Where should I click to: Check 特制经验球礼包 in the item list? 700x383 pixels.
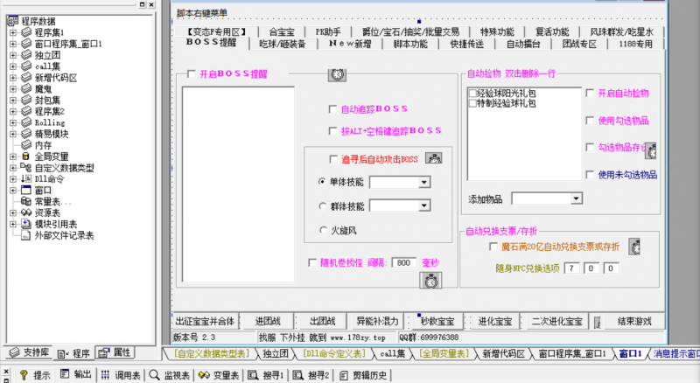[472, 103]
